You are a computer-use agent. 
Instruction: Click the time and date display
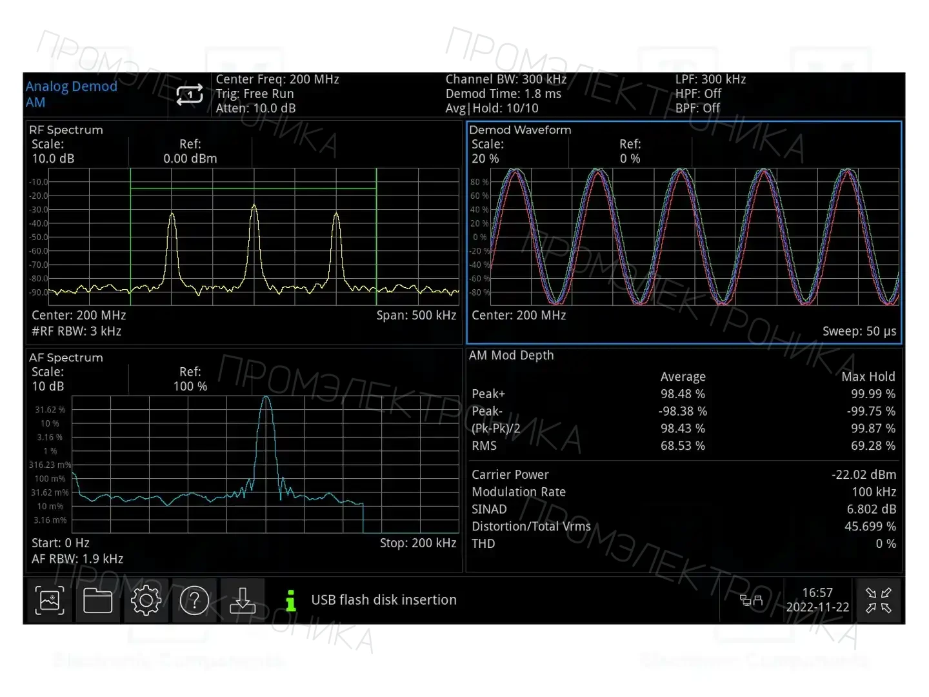pos(817,600)
